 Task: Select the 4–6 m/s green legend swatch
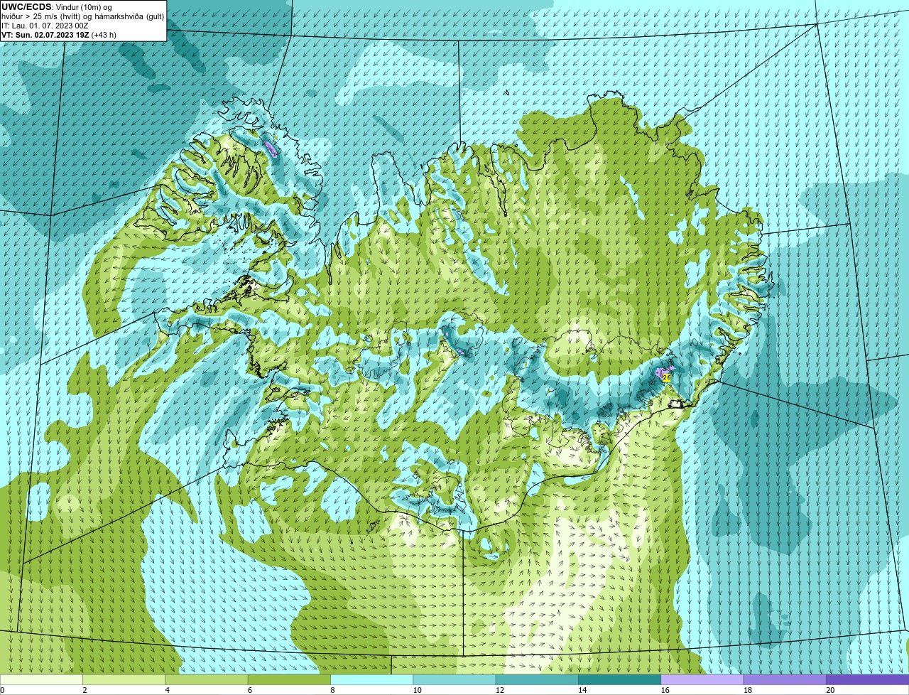tap(207, 679)
